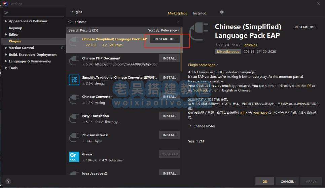Click the Easy-Translation plugin icon
Viewport: 325px width, 188px height.
74,118
